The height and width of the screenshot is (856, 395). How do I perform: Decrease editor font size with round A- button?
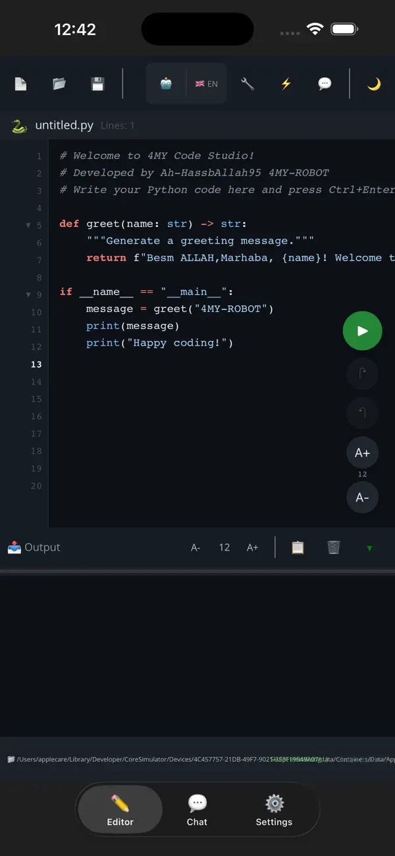(x=362, y=498)
